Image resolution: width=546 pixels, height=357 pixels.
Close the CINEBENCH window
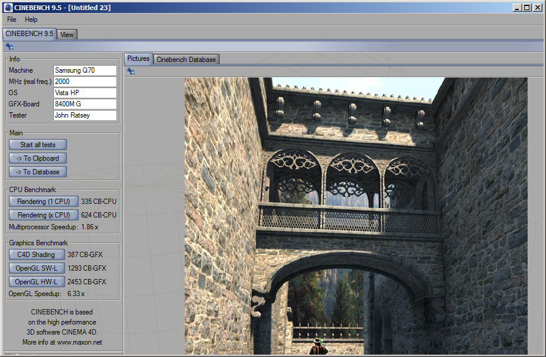(537, 7)
